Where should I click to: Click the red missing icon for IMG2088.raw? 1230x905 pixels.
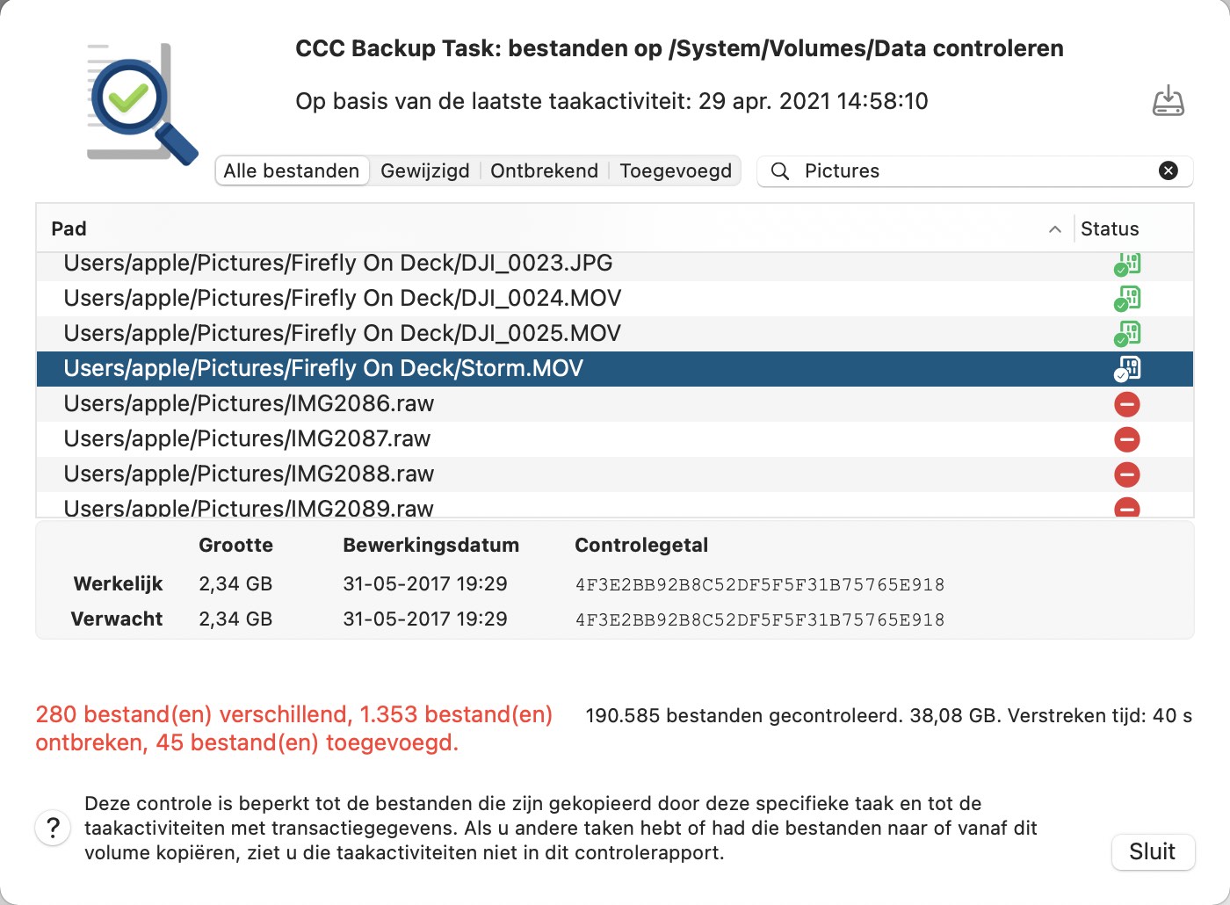coord(1127,474)
